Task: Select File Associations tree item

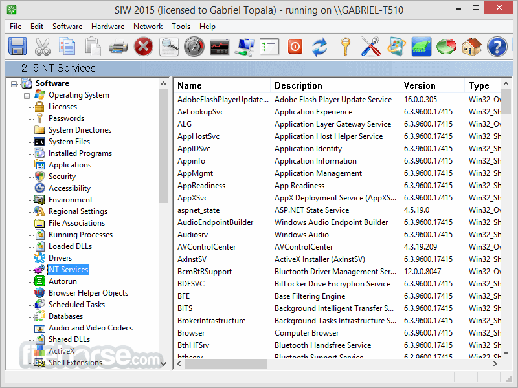Action: point(76,223)
